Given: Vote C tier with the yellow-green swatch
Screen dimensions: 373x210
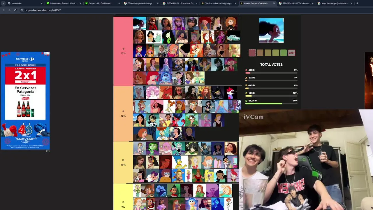Looking at the screenshot, I should click(276, 53).
